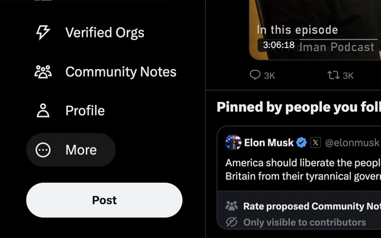
Task: Click the X affiliate badge beside Elon Musk
Action: [x=315, y=143]
